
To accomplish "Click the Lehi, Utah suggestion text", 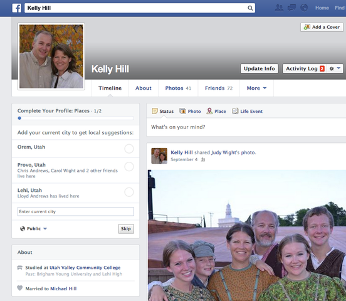I will (29, 191).
